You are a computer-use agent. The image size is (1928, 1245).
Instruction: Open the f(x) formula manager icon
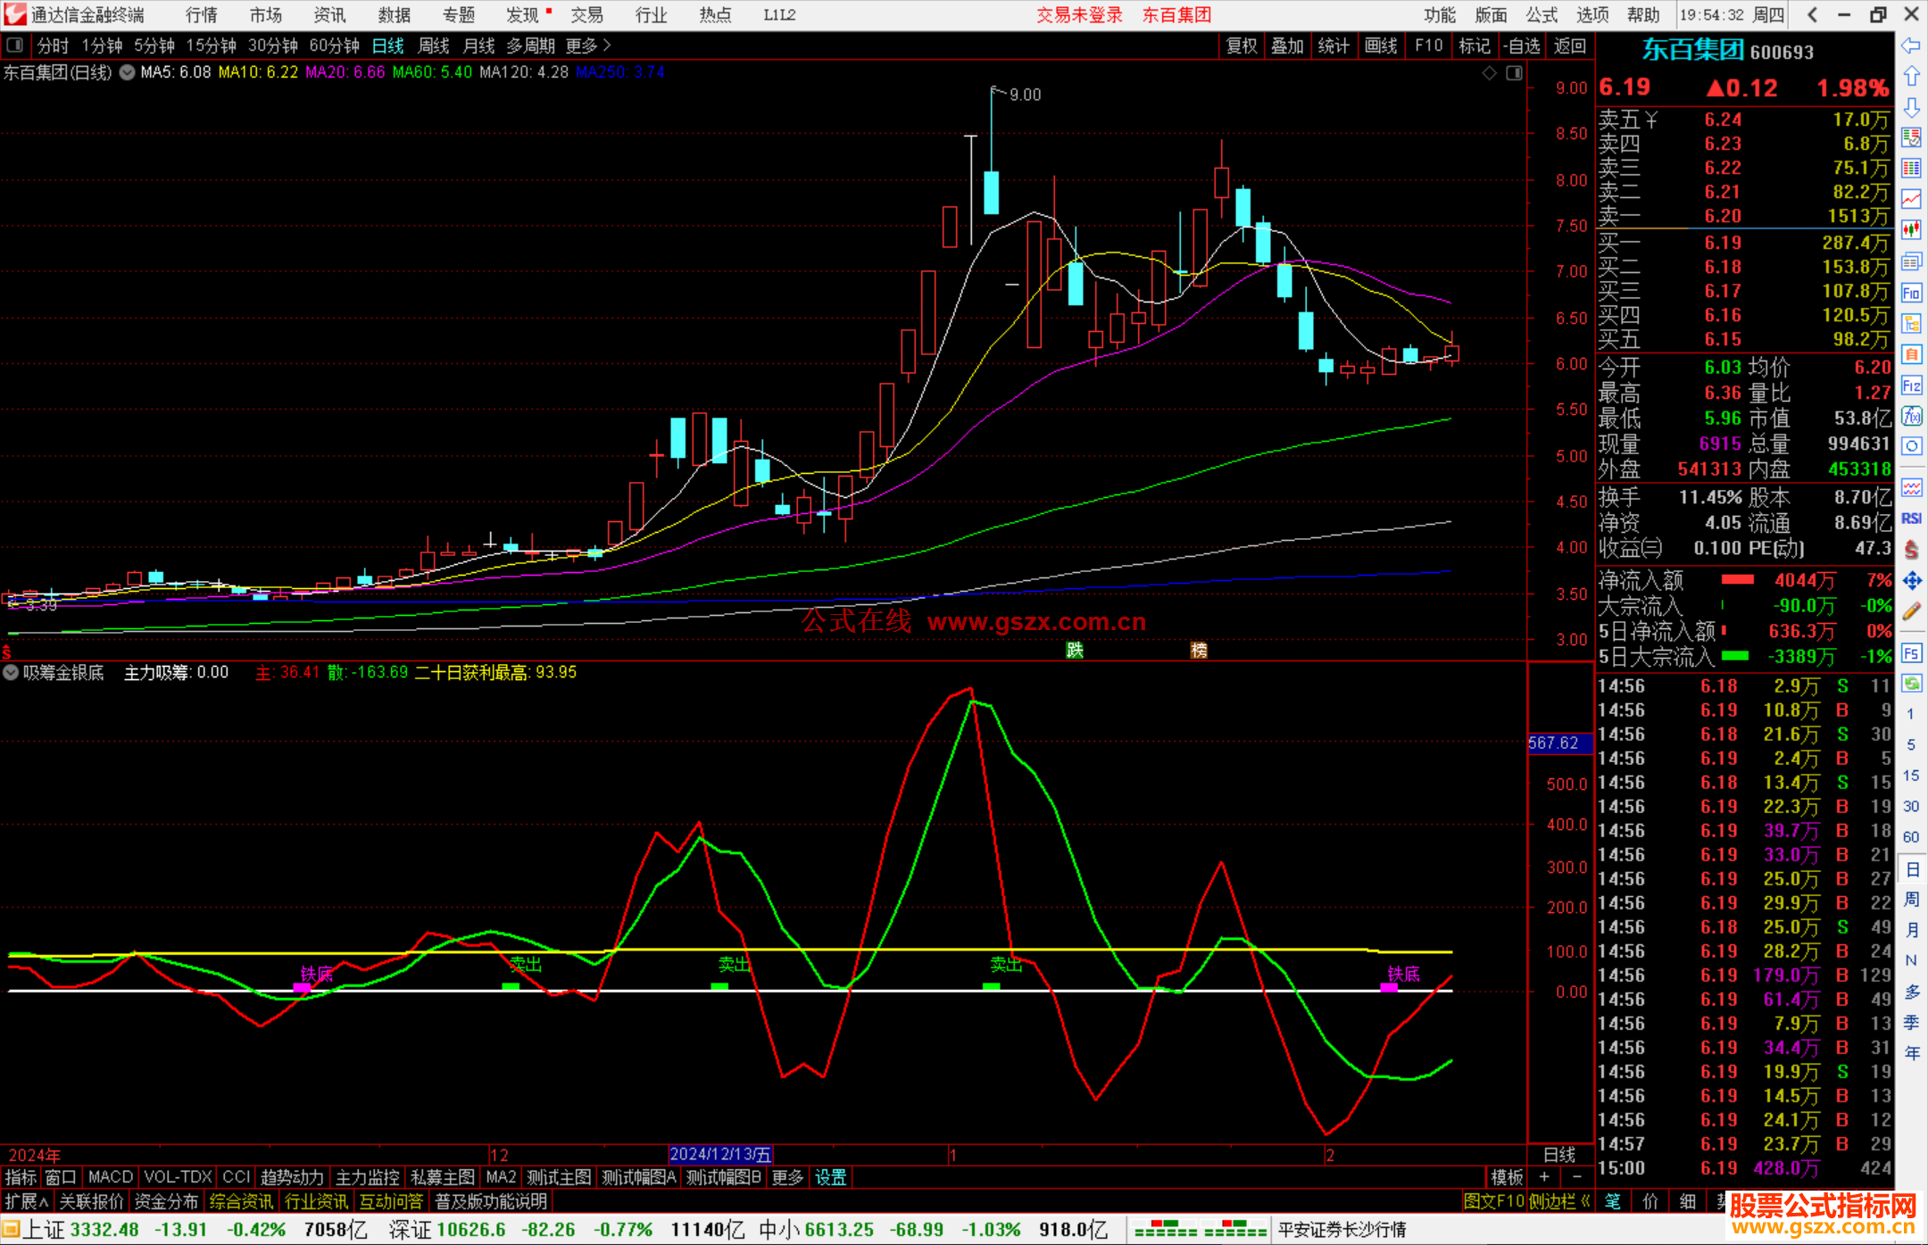tap(1911, 416)
